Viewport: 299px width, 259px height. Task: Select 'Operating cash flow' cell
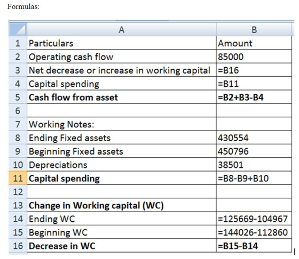click(122, 56)
